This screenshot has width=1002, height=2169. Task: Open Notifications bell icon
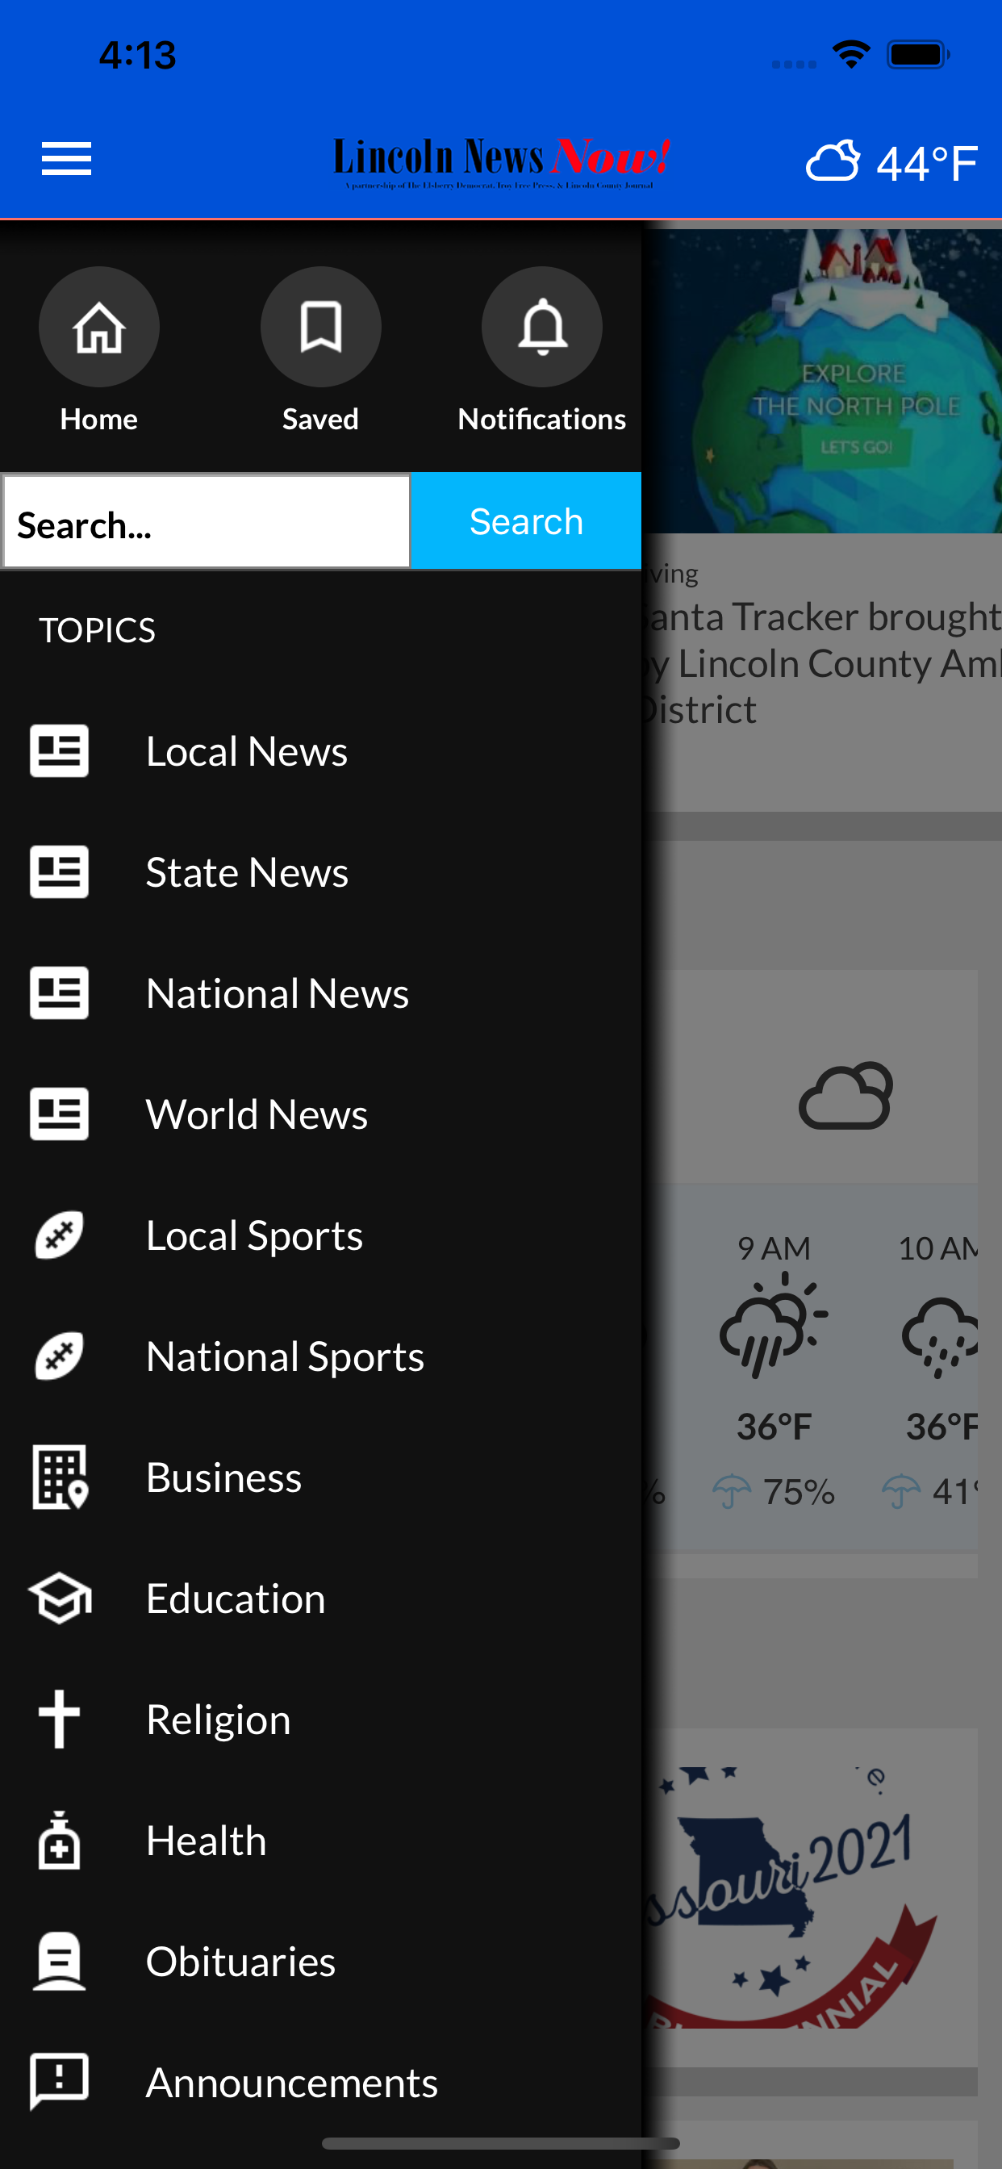(542, 327)
